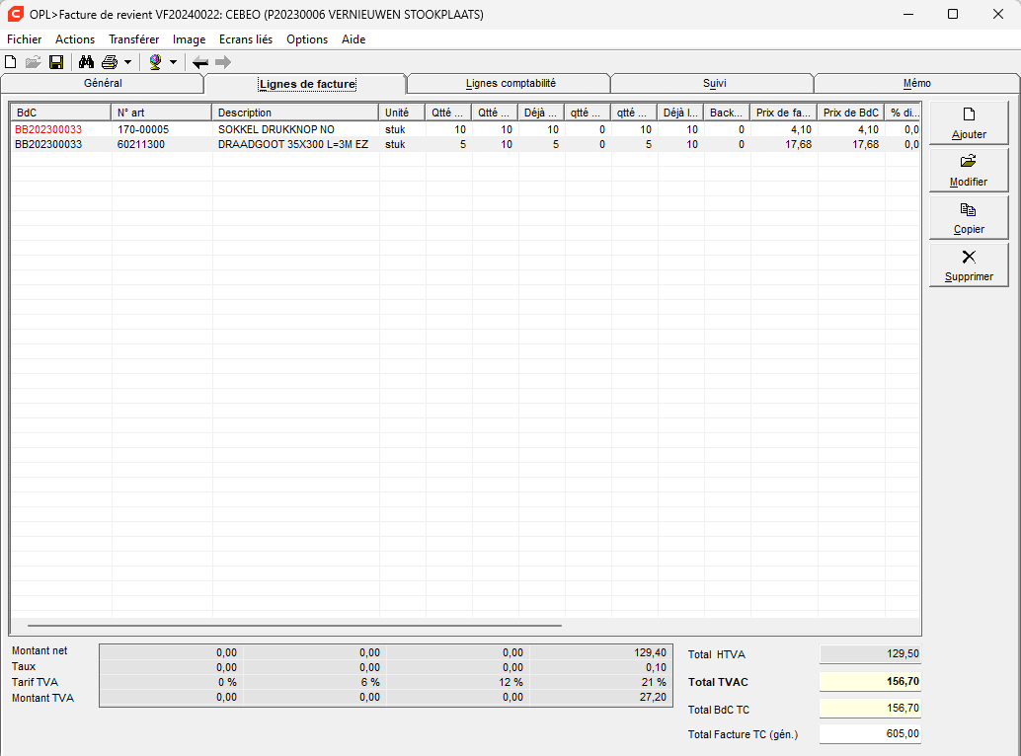Minimize the window
This screenshot has width=1021, height=756.
[x=908, y=14]
